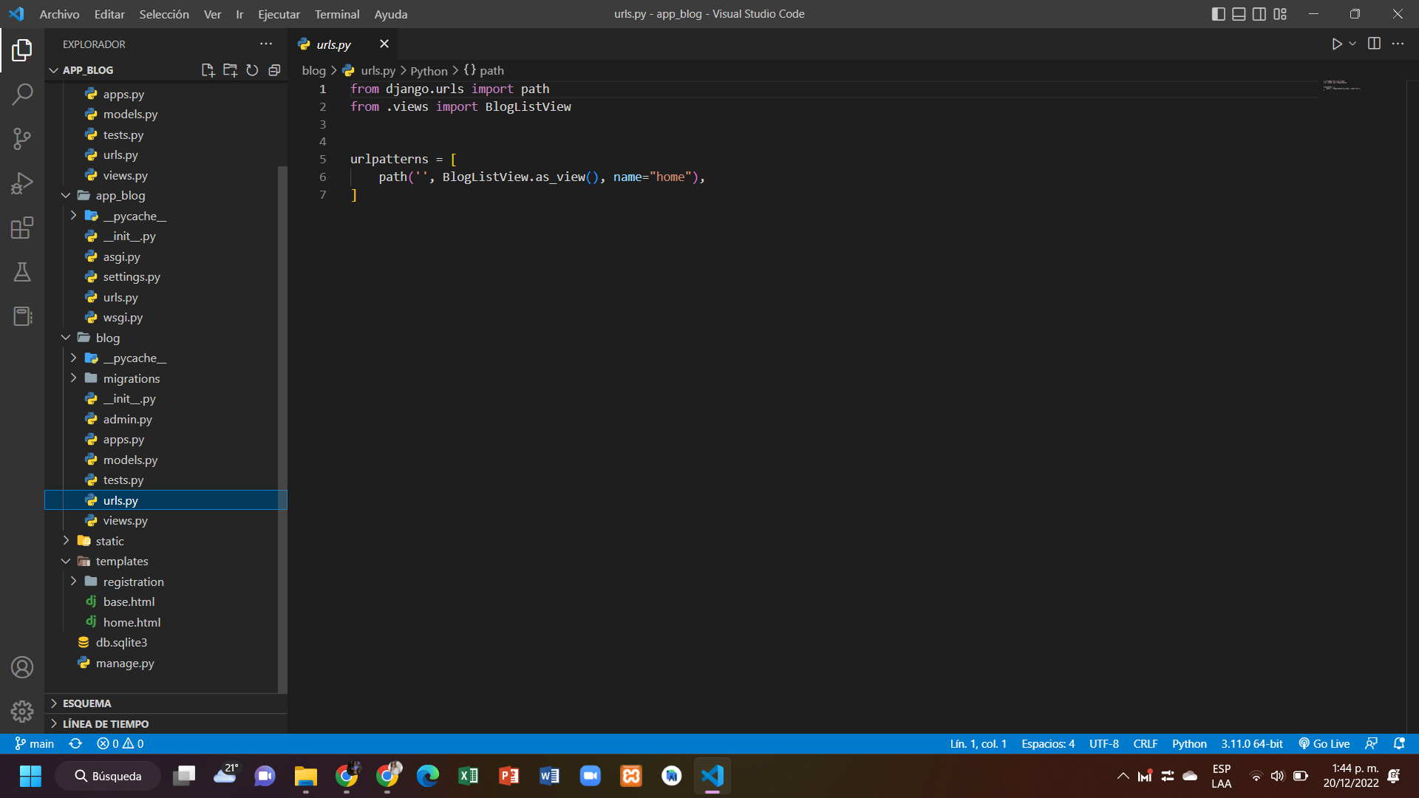Image resolution: width=1419 pixels, height=798 pixels.
Task: Create a new folder in APP_BLOG
Action: click(230, 70)
